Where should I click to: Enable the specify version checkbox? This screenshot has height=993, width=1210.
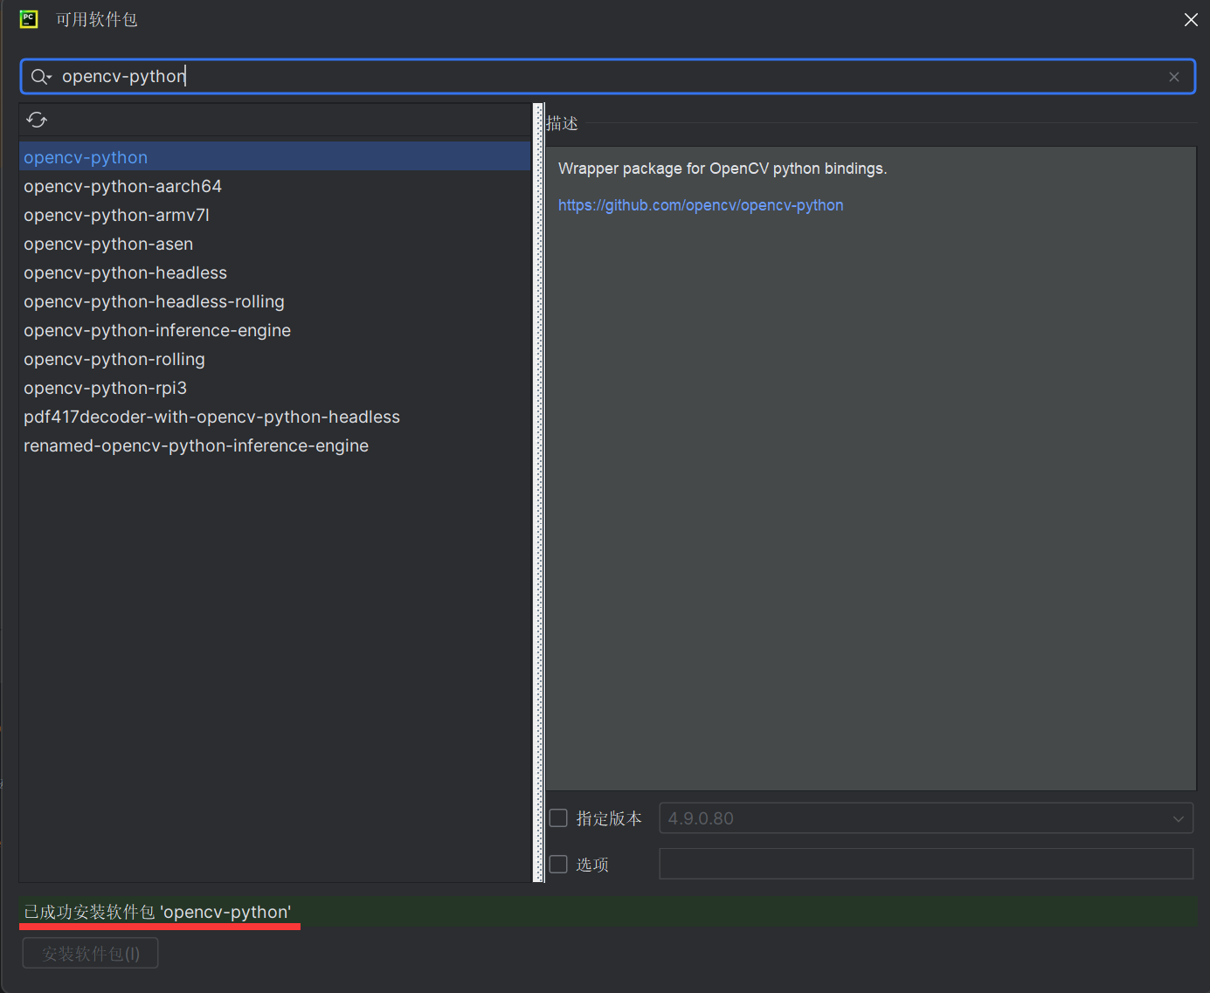point(558,818)
